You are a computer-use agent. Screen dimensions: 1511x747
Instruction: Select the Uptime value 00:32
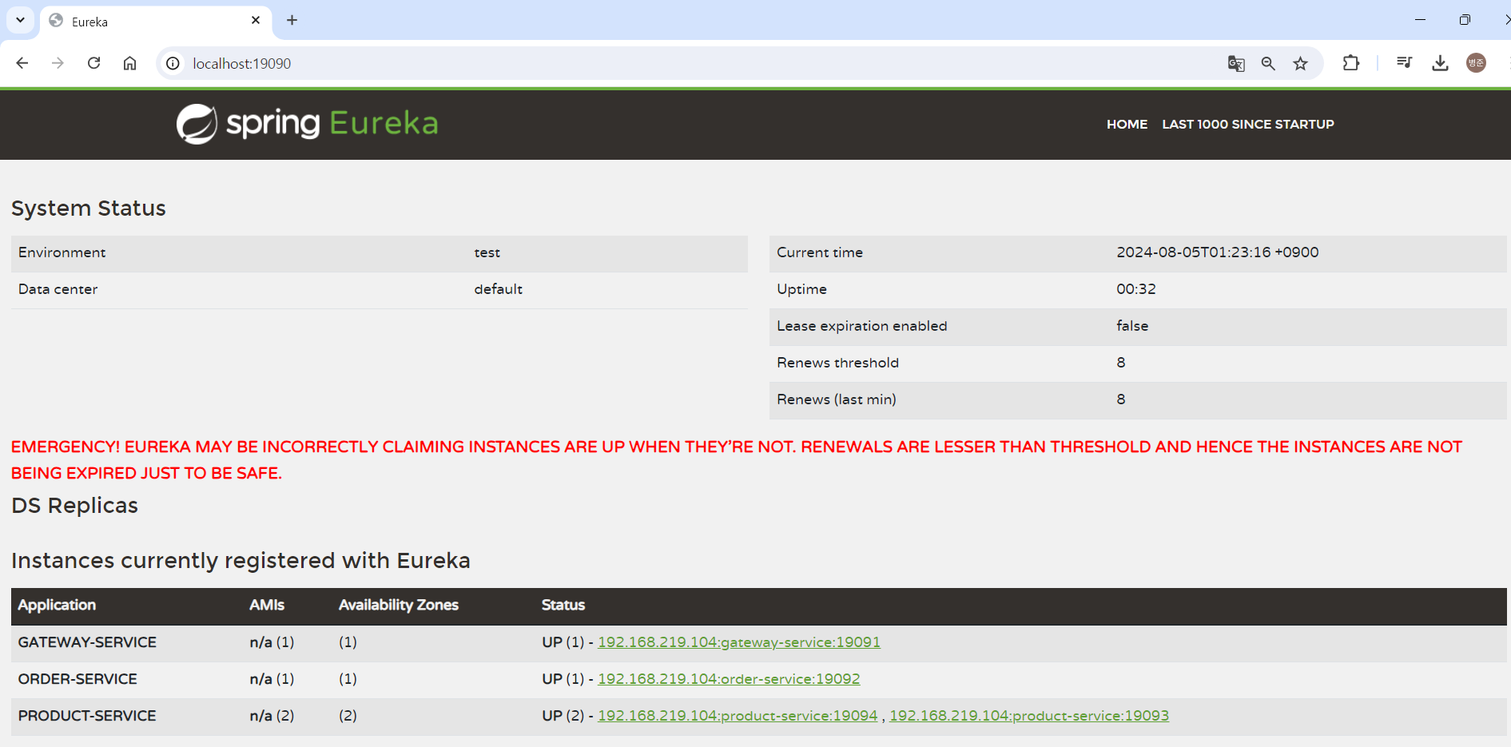tap(1135, 289)
